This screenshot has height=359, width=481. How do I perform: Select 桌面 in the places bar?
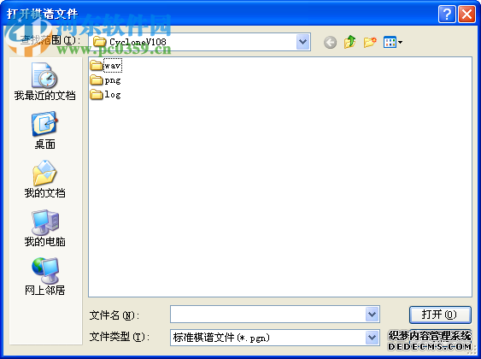coord(44,131)
